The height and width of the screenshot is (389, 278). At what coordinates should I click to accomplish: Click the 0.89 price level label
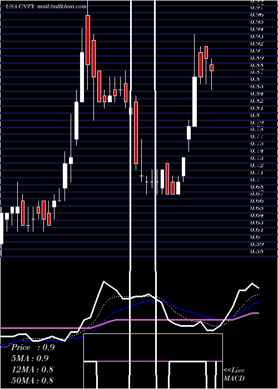[x=256, y=58]
